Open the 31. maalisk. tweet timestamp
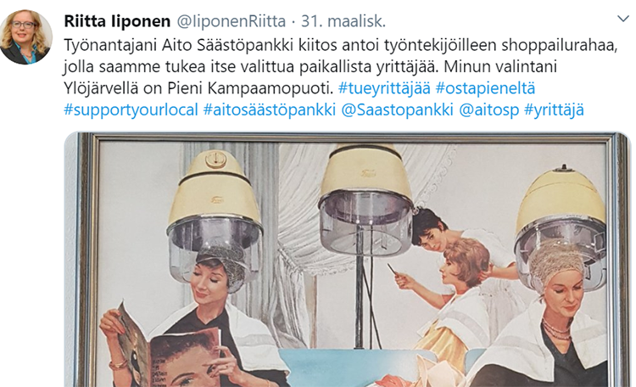 tap(343, 21)
